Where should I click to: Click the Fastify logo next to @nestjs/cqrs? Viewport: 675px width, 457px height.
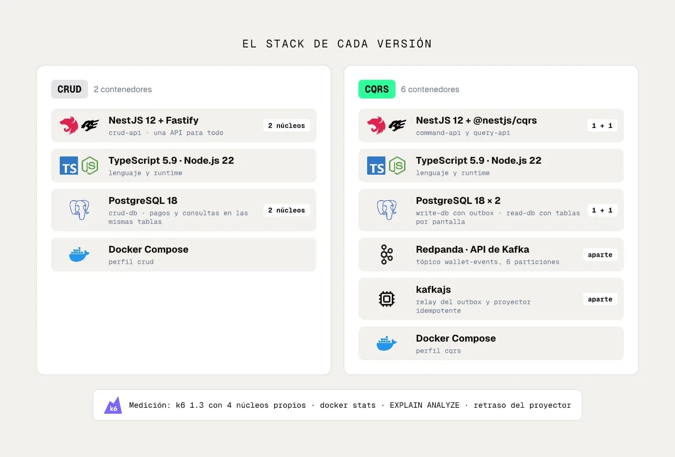[397, 125]
